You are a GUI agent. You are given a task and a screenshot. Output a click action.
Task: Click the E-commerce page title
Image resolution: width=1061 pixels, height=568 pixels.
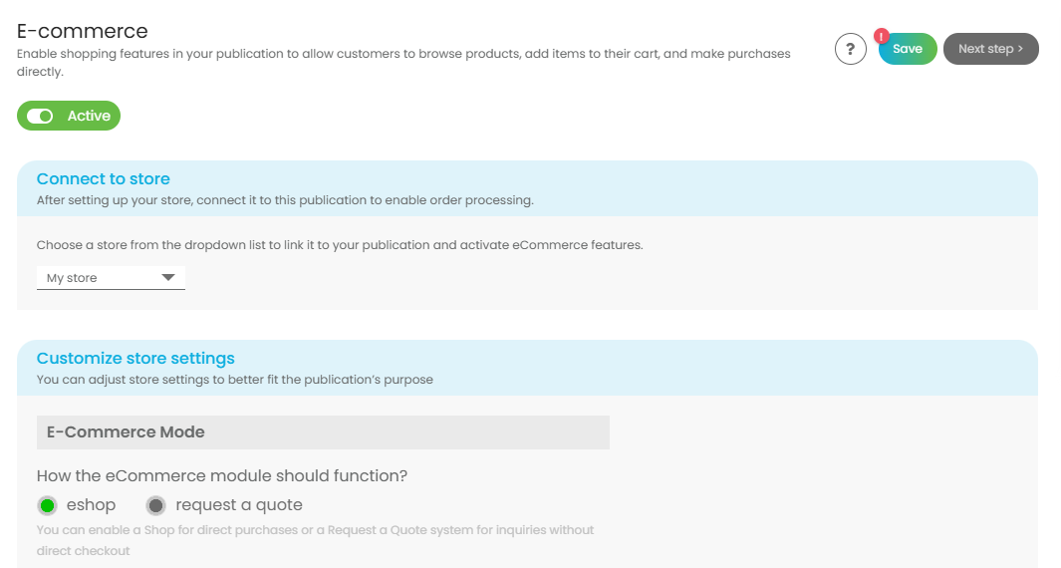coord(83,32)
